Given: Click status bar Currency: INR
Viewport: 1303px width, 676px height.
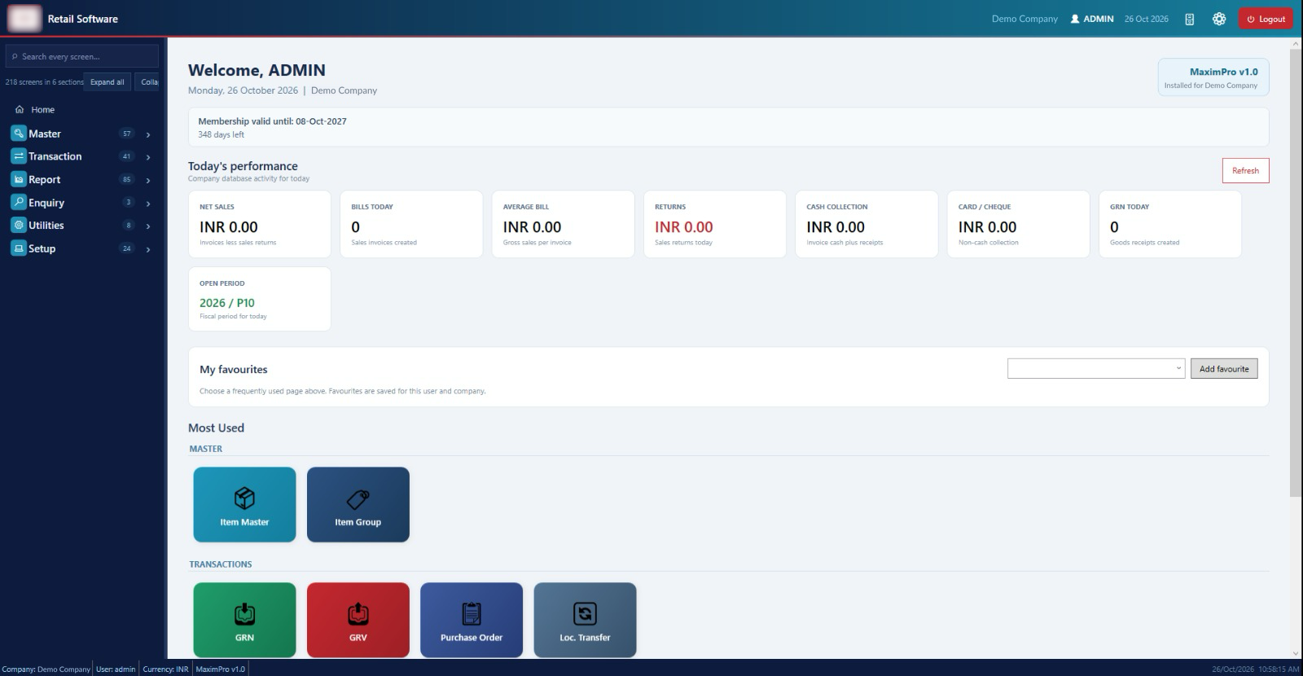Looking at the screenshot, I should click(165, 669).
